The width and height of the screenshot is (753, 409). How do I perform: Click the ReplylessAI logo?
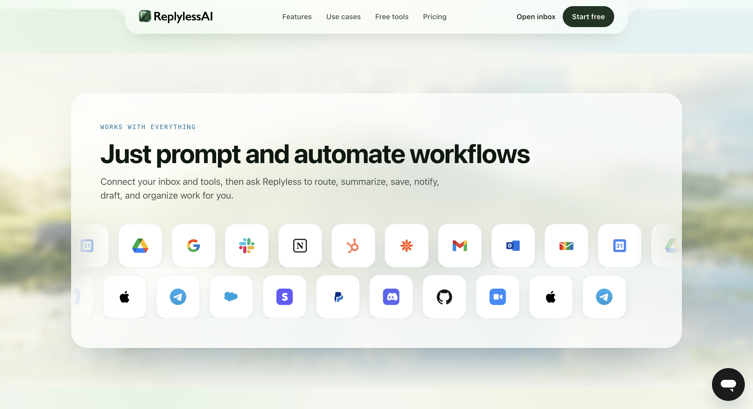(x=176, y=16)
